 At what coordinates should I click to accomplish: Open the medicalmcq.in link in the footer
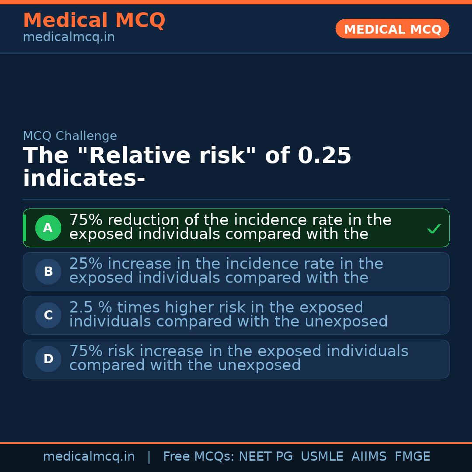(x=89, y=457)
